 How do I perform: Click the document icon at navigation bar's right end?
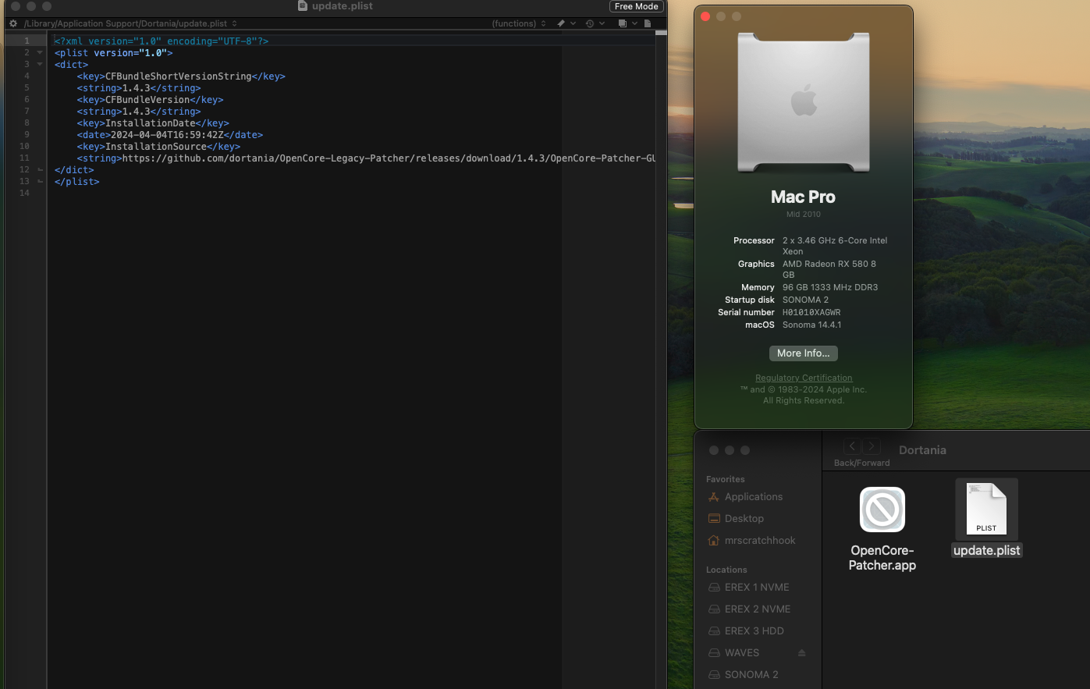coord(648,23)
